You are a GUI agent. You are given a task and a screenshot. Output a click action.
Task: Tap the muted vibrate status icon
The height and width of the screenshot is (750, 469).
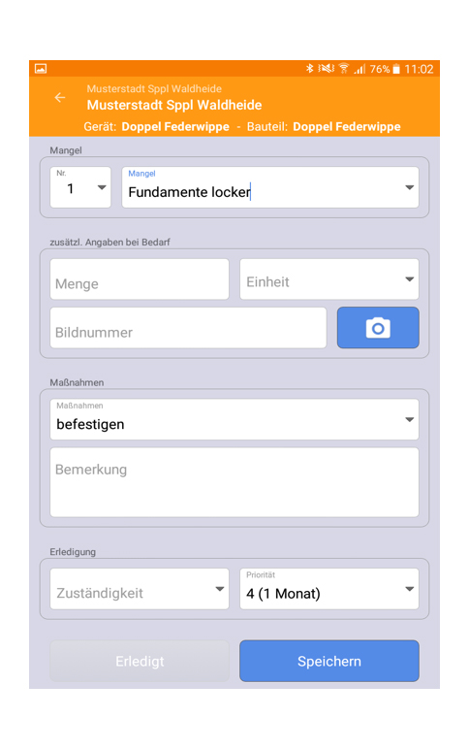click(327, 69)
